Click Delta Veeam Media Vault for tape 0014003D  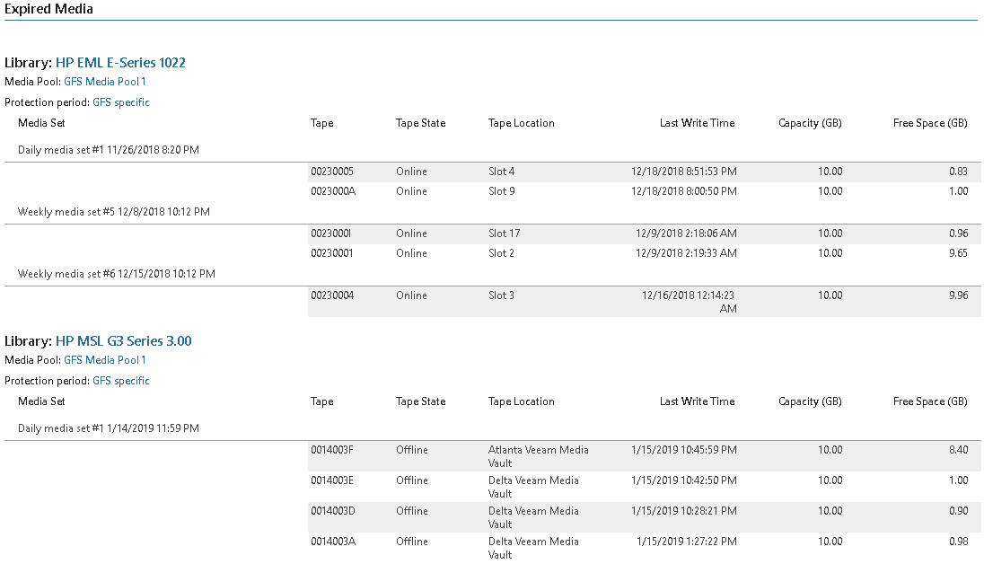533,517
